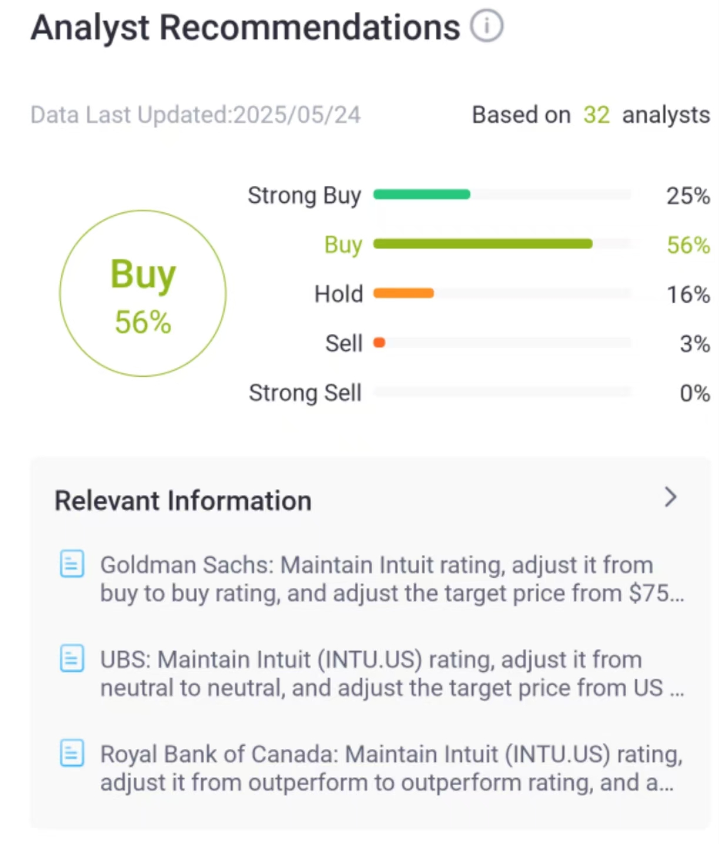Screen dimensions: 719x844
Task: Click the Analyst Recommendations title
Action: point(245,28)
